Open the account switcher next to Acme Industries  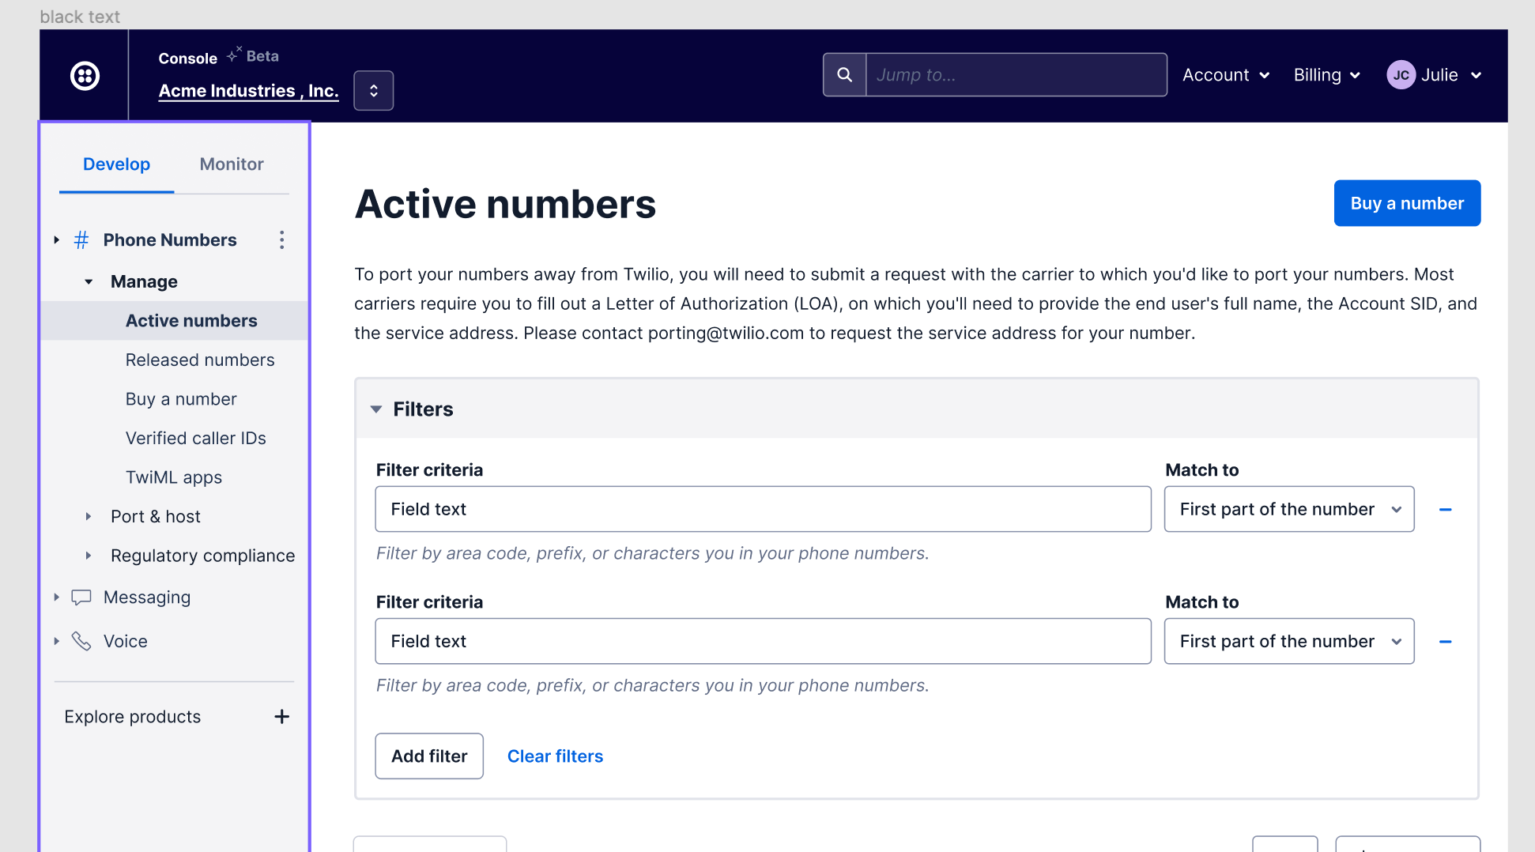point(374,91)
